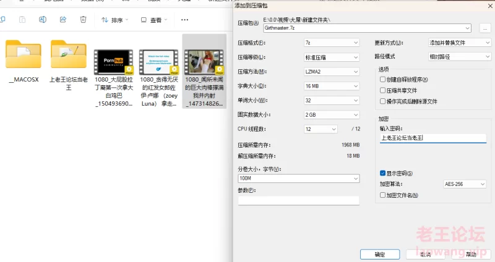Viewport: 495px width, 262px height.
Task: Enable the 创建自释放程序 checkbox
Action: click(x=382, y=80)
